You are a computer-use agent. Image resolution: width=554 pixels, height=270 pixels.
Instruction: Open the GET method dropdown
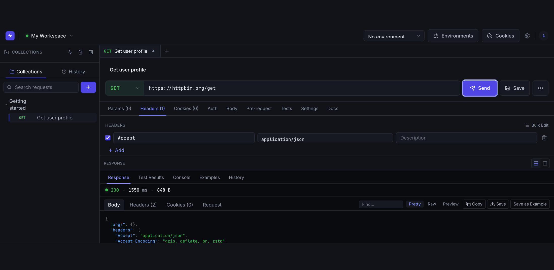coord(125,88)
